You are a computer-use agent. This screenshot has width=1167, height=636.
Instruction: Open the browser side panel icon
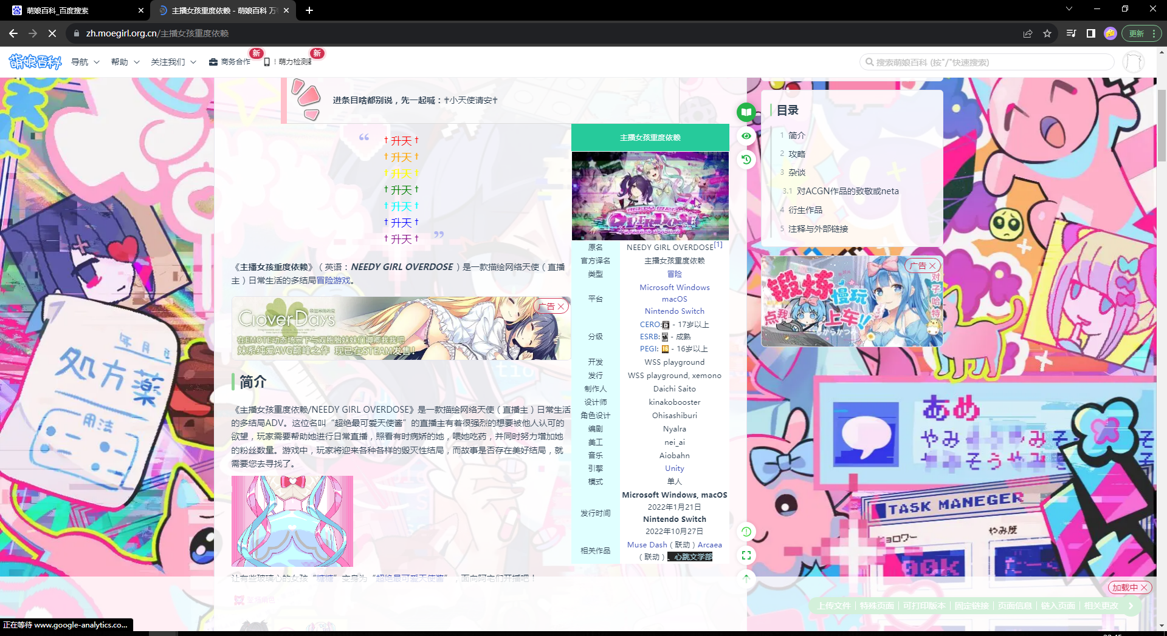[x=1090, y=33]
